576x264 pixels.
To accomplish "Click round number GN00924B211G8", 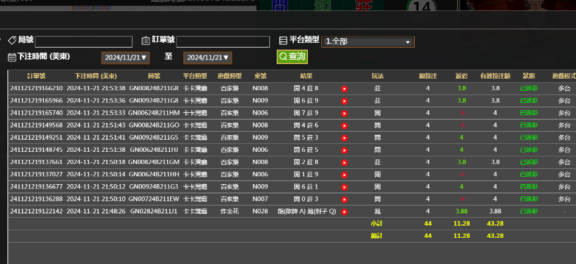I will click(x=154, y=101).
